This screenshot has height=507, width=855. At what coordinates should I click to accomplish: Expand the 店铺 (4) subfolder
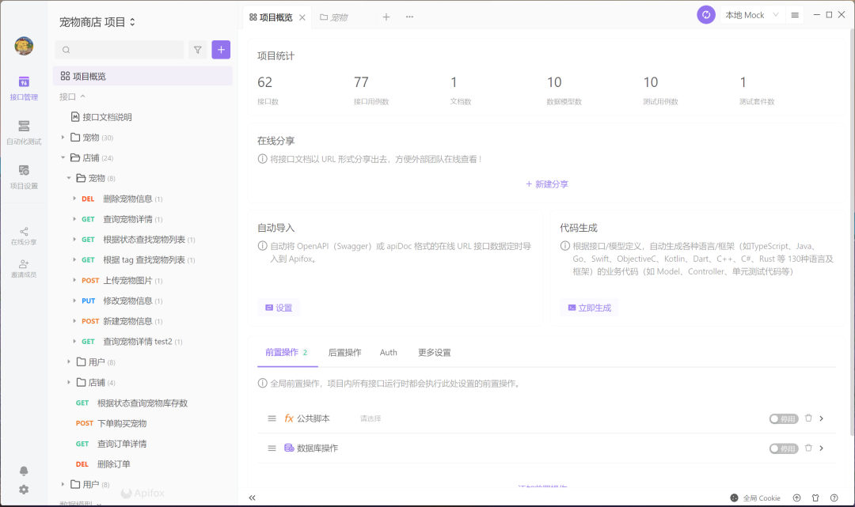(69, 382)
